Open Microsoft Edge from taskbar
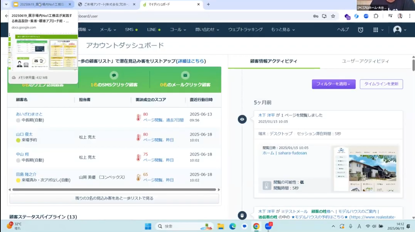415x232 pixels. click(232, 226)
